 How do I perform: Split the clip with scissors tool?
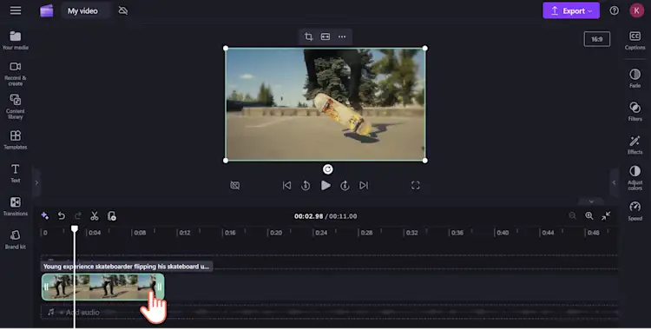tap(95, 215)
